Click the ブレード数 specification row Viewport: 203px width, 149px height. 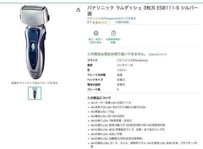click(x=143, y=90)
